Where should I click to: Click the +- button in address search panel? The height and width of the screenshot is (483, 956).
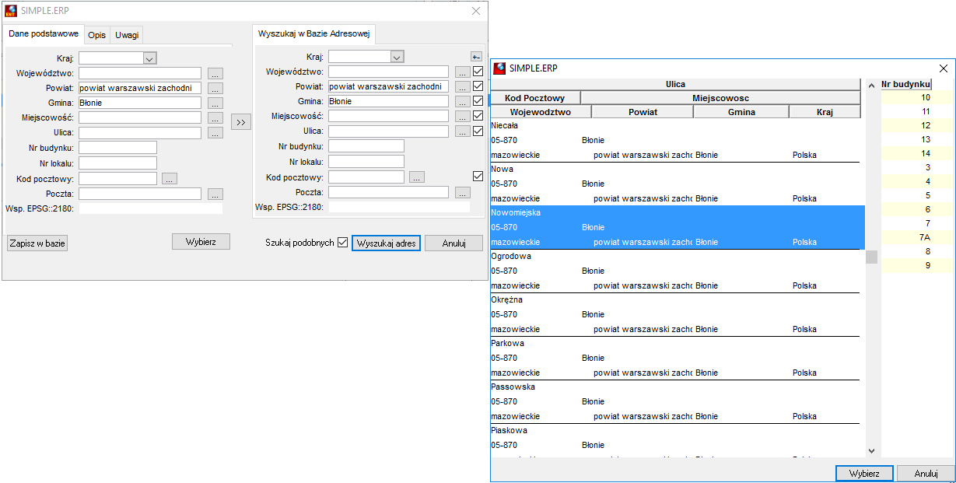[x=476, y=57]
